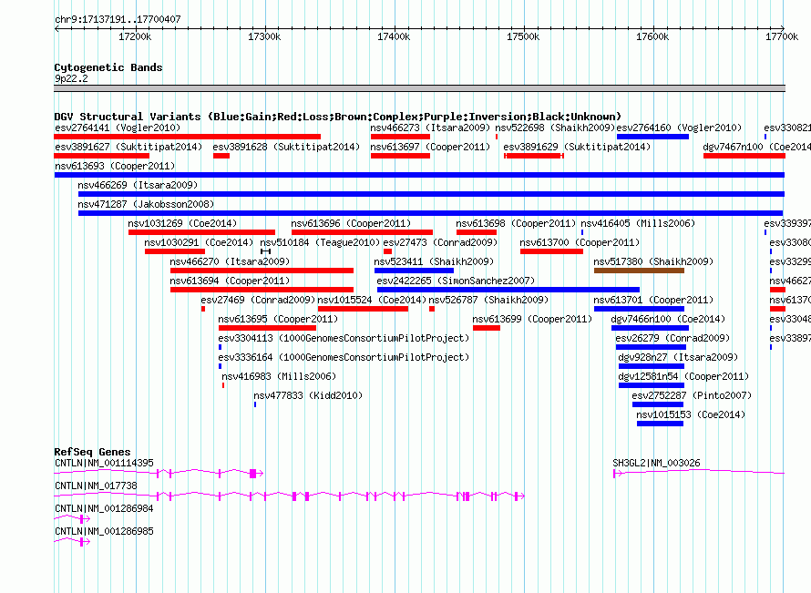
Task: Click the nsv613695 (Cooper2011) label
Action: pos(278,319)
